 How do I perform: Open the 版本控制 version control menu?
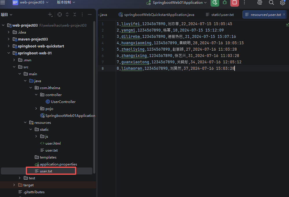(66, 2)
